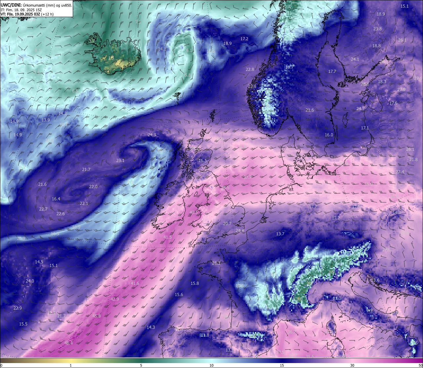Click the 24.1 value over Finland

(355, 59)
